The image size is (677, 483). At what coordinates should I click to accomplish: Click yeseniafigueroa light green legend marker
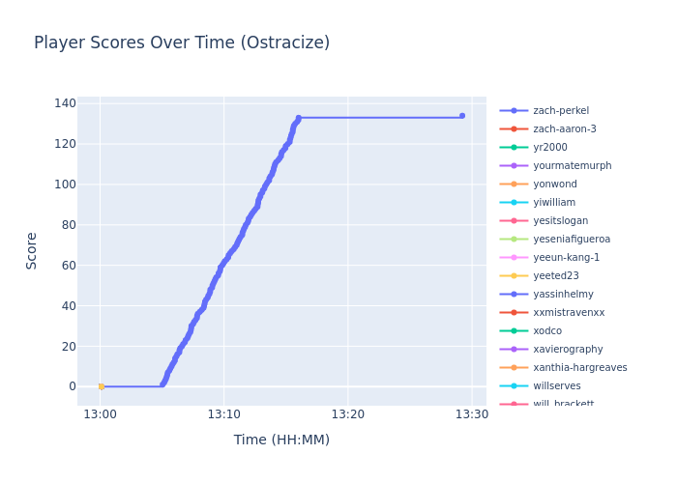pos(514,240)
